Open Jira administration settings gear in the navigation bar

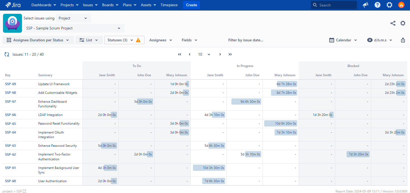point(389,5)
